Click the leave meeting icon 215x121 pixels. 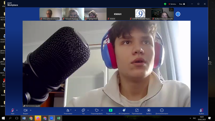tap(201, 110)
